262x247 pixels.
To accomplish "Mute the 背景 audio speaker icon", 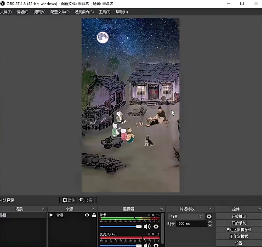I will click(147, 227).
